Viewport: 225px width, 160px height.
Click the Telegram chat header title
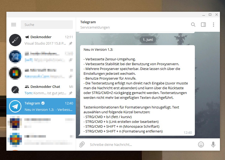[x=88, y=22]
